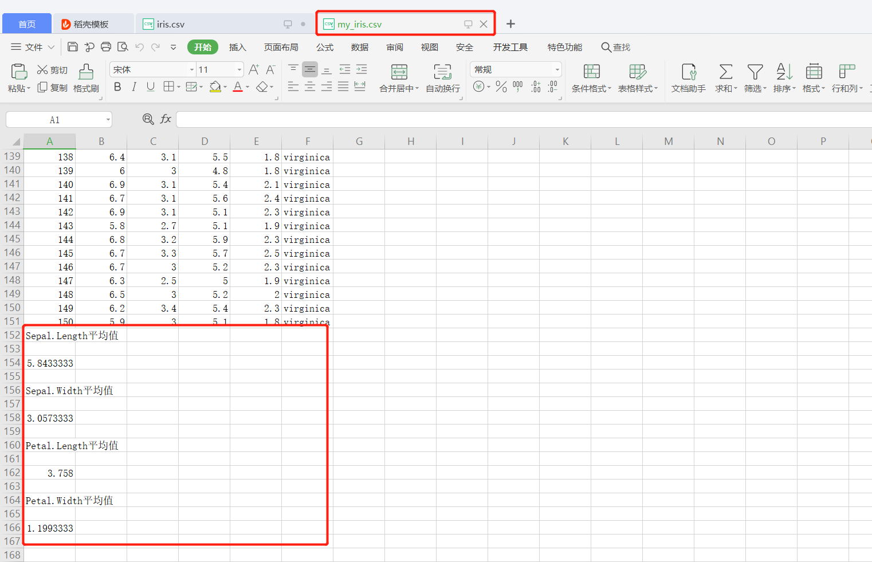Select row 152 header
Image resolution: width=872 pixels, height=562 pixels.
12,335
